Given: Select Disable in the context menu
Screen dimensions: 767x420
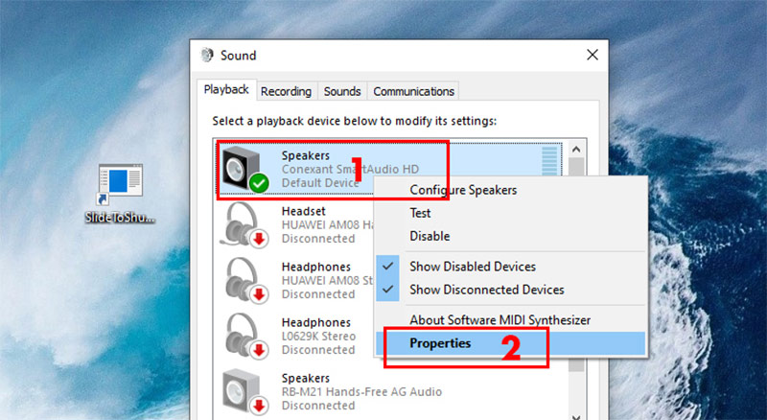Looking at the screenshot, I should point(430,236).
